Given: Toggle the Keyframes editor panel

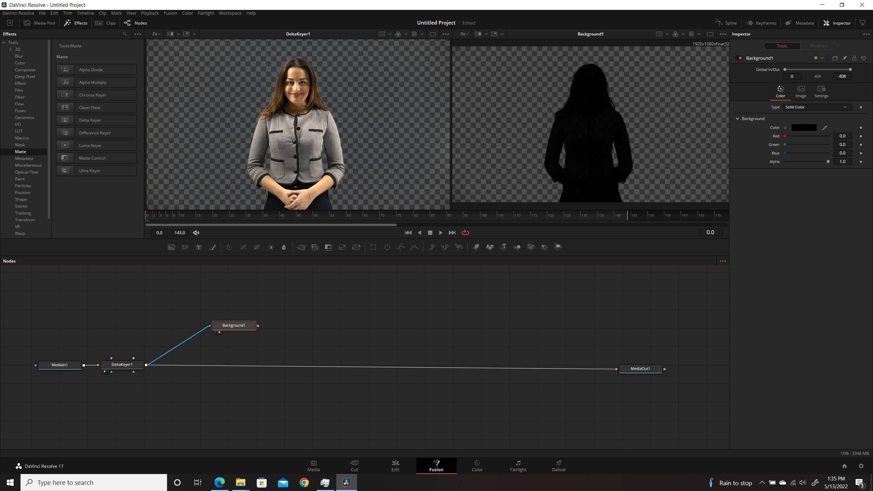Looking at the screenshot, I should pyautogui.click(x=761, y=23).
